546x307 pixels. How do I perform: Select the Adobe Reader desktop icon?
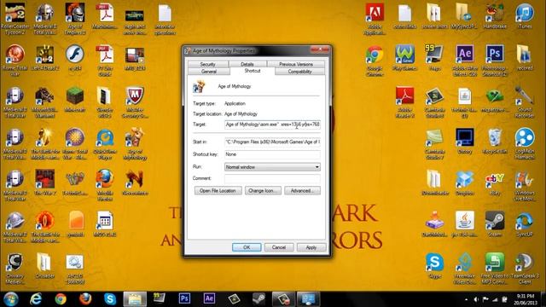pyautogui.click(x=404, y=102)
